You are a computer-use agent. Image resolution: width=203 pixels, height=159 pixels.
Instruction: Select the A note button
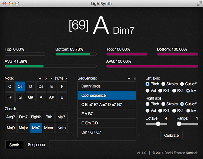[x=41, y=97]
